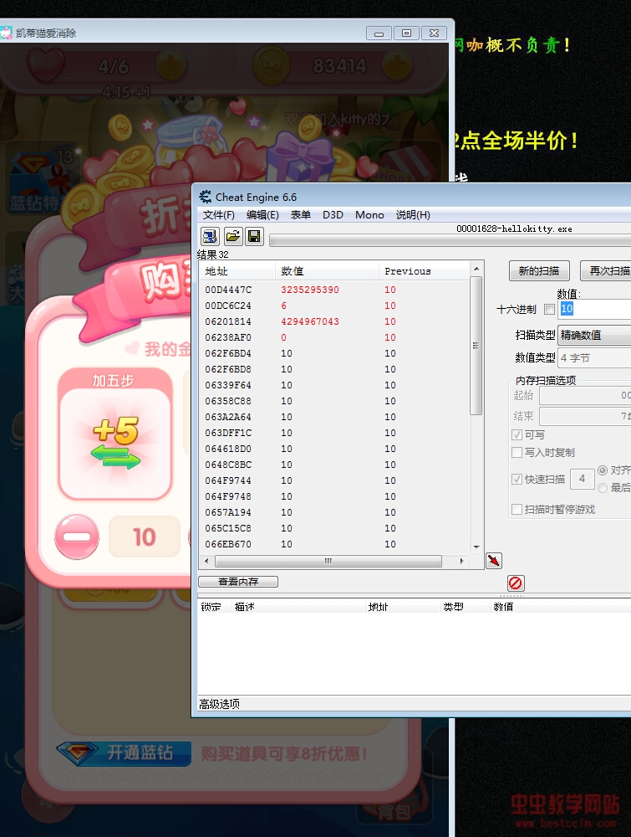Select address row 06238AF0
This screenshot has width=631, height=837.
click(x=334, y=337)
